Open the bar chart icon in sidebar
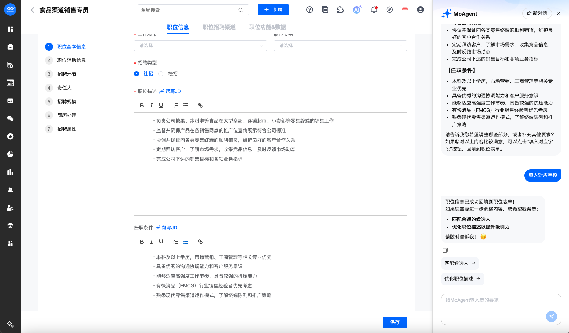569x333 pixels. pyautogui.click(x=10, y=172)
